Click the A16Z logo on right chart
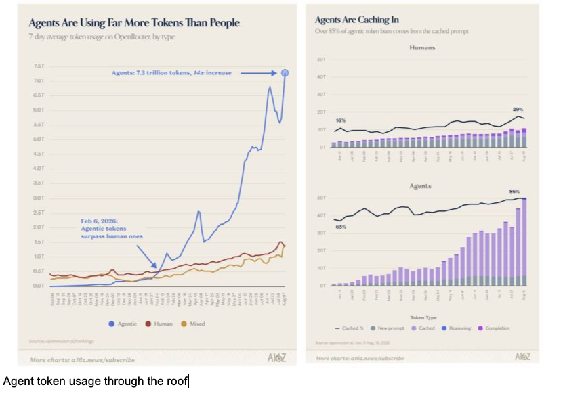Viewport: 584px width, 400px height. [522, 357]
